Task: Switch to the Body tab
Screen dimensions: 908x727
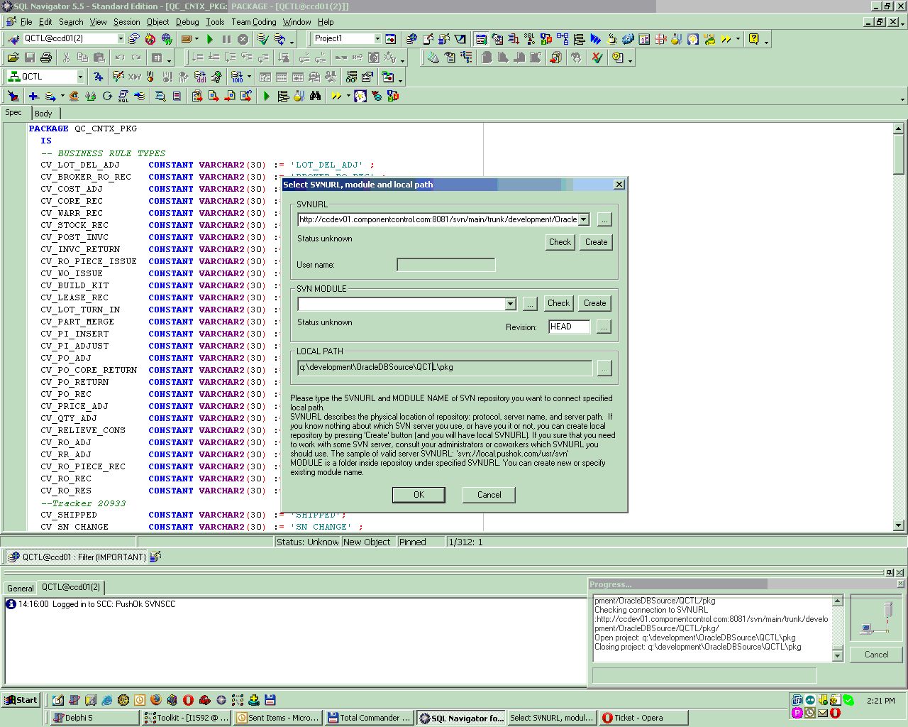Action: [x=44, y=114]
